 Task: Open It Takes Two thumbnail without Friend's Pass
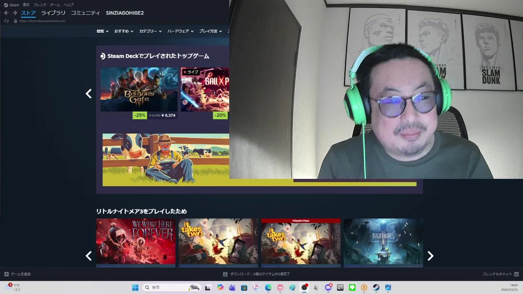(x=218, y=241)
